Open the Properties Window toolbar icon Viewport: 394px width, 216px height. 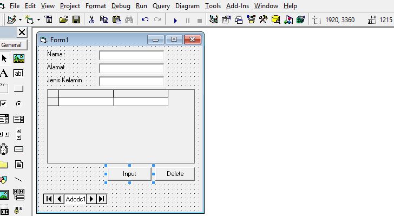click(226, 19)
